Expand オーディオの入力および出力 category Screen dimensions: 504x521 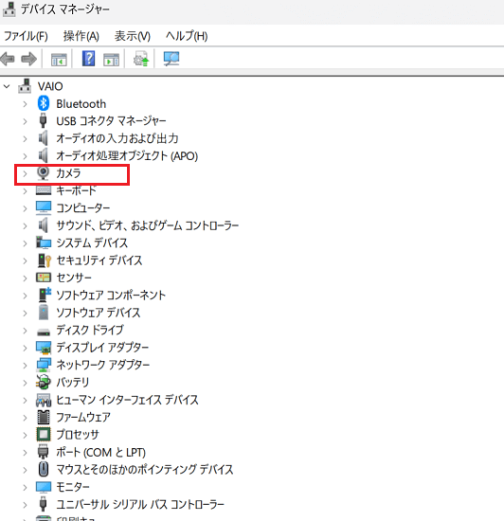(25, 139)
